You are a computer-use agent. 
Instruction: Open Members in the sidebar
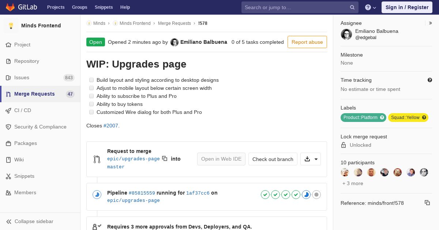tap(40, 192)
